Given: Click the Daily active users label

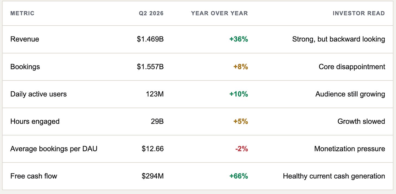Looking at the screenshot, I should tap(38, 94).
